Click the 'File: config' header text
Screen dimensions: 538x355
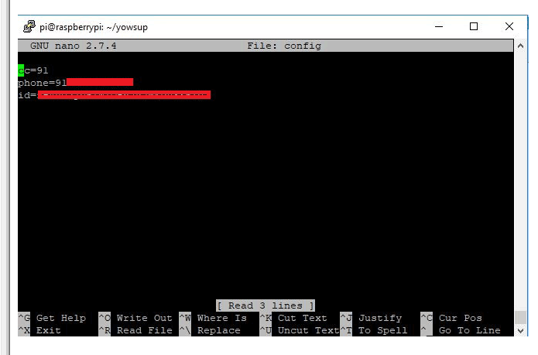pyautogui.click(x=284, y=46)
